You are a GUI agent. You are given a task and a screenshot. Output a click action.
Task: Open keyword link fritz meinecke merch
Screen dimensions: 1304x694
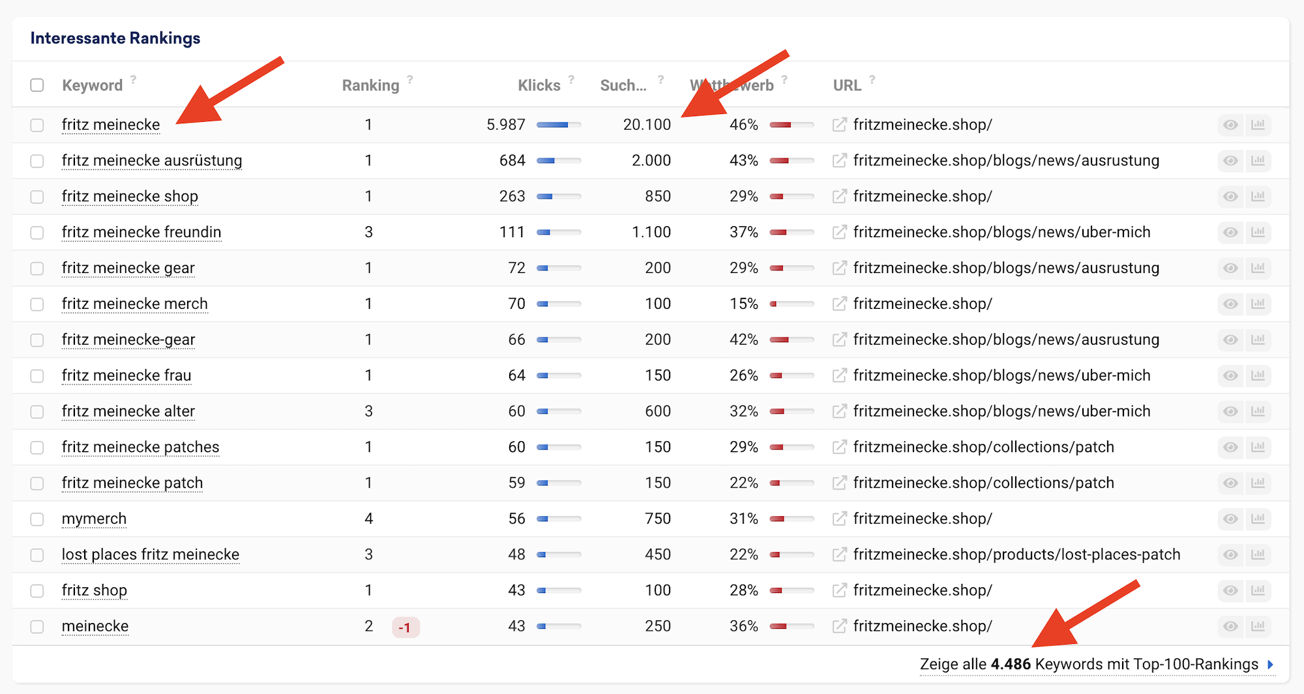[x=135, y=304]
